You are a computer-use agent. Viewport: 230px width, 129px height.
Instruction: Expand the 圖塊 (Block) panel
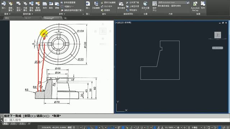(x=7, y=14)
